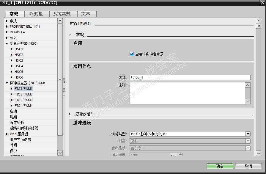
Task: Click the comment box scroll-up arrow
Action: [248, 85]
